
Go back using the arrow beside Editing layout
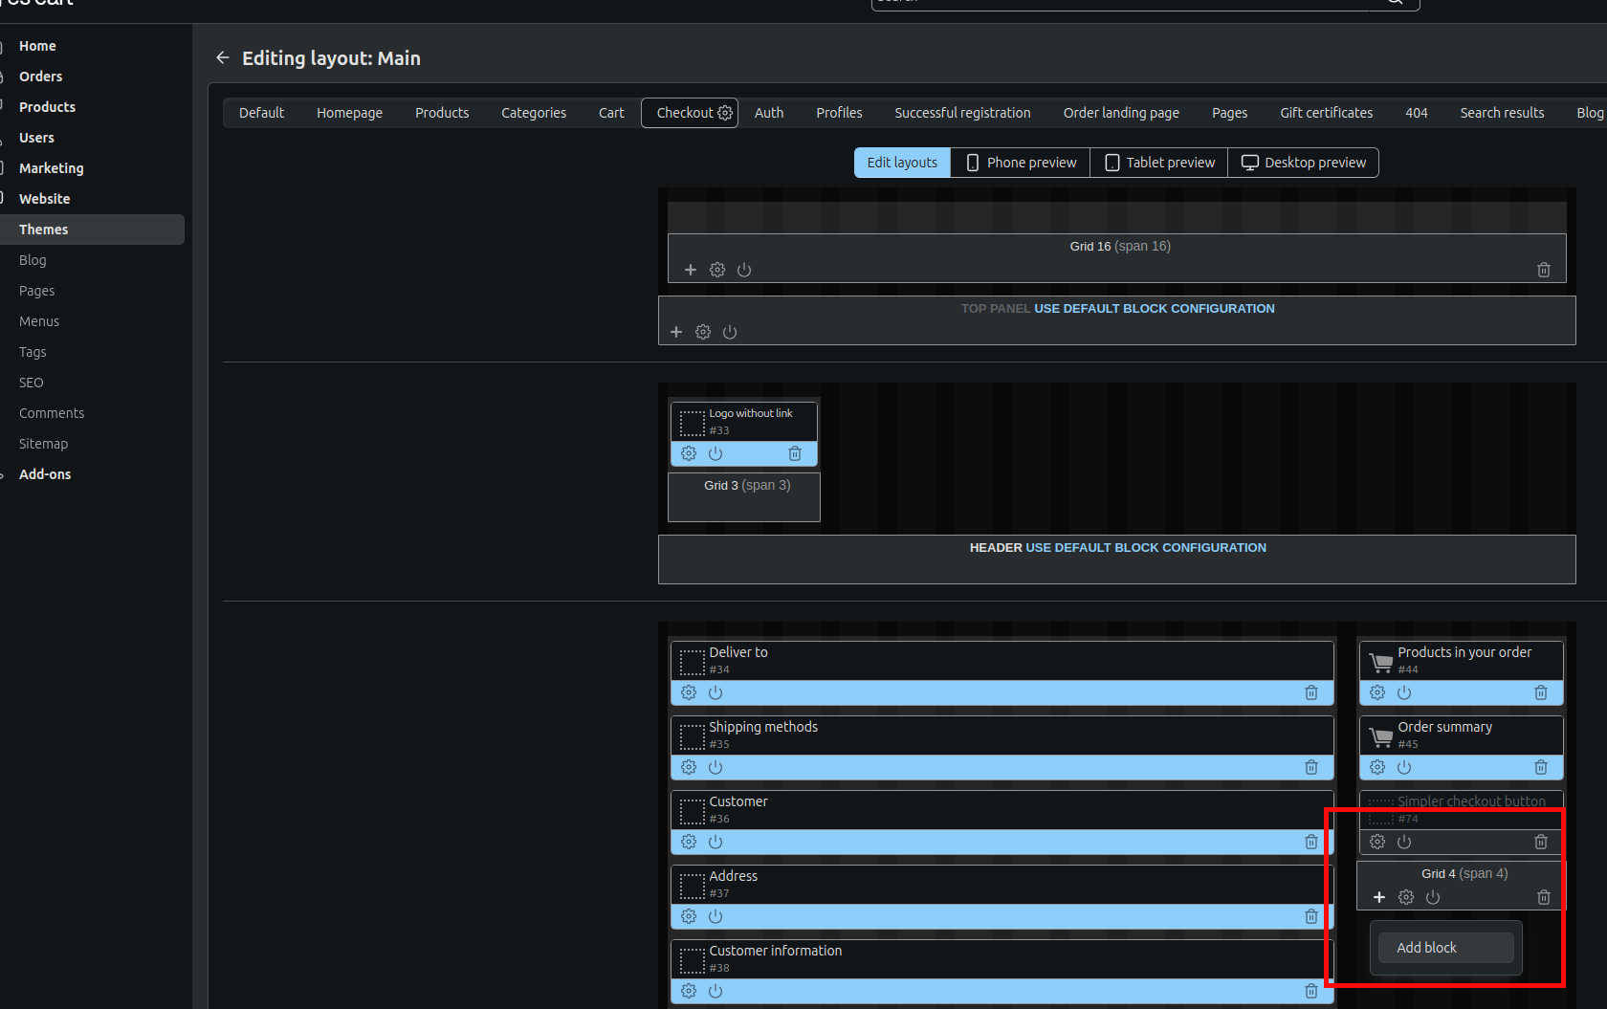(x=223, y=58)
